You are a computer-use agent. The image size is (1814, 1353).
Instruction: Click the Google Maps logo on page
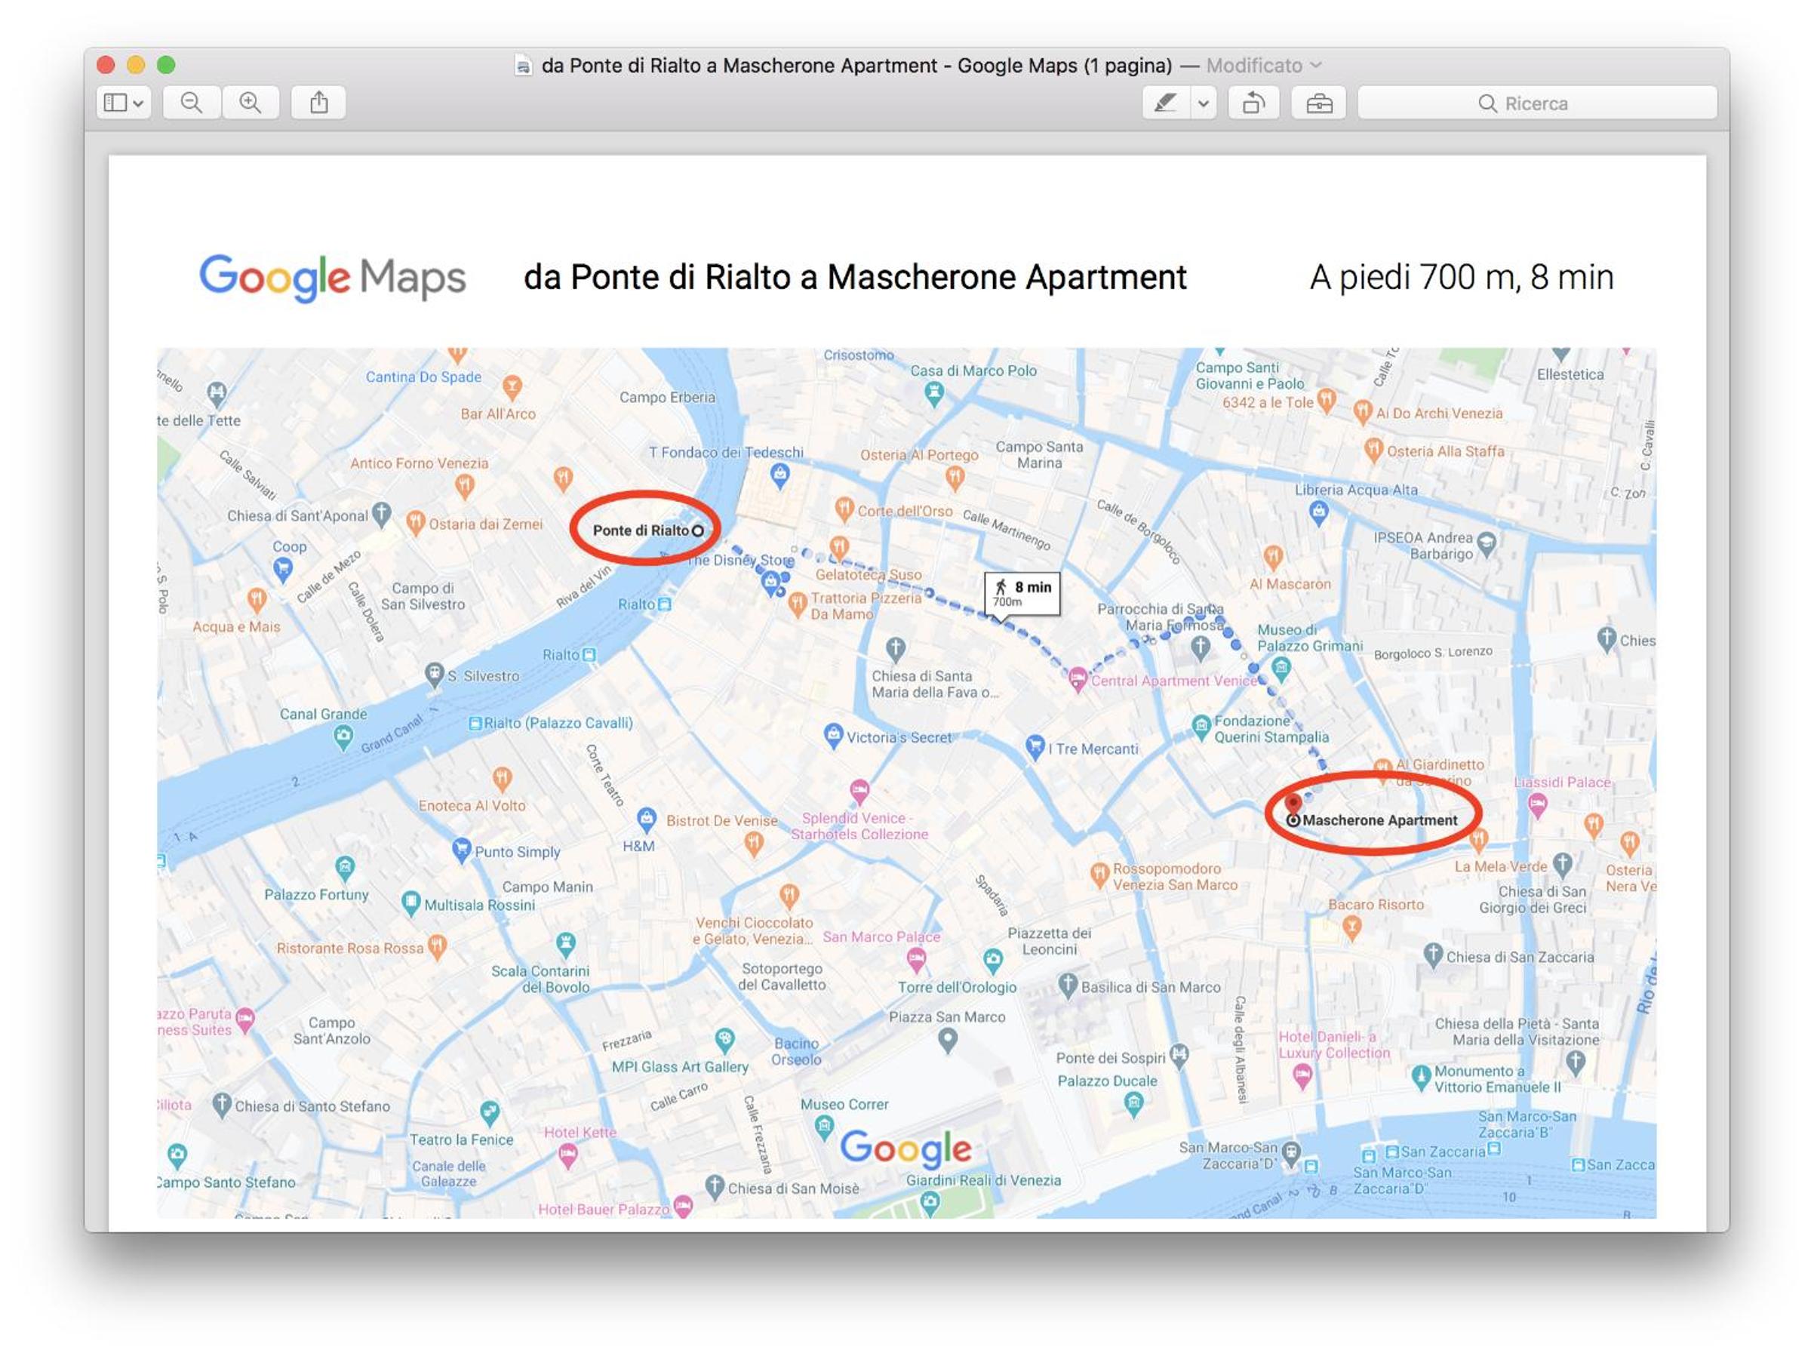coord(333,278)
